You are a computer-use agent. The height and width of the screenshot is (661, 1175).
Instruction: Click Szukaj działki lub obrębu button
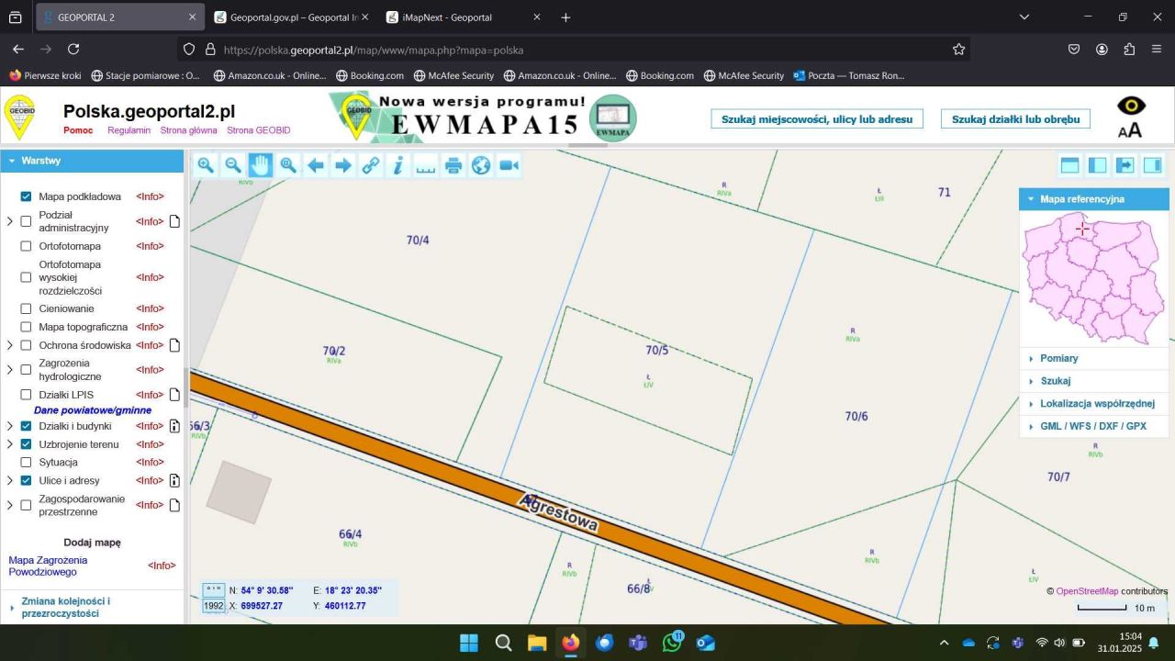[1014, 118]
